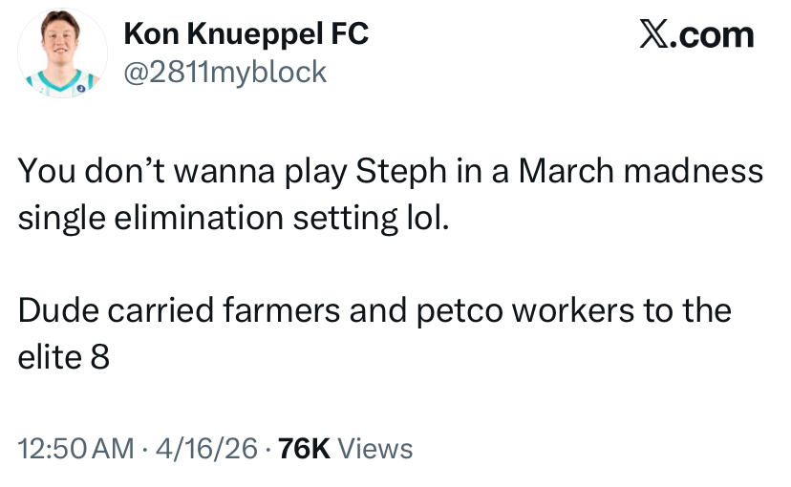
Task: Click the word setting in tweet
Action: [345, 219]
